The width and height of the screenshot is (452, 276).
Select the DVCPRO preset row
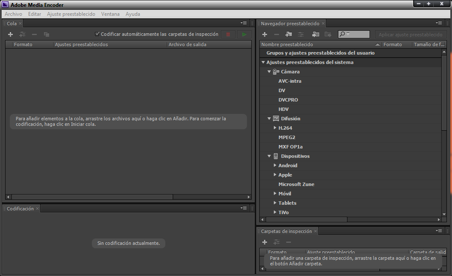[x=350, y=100]
